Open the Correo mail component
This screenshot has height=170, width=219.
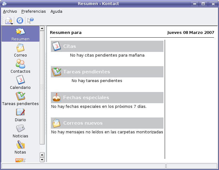tap(20, 50)
